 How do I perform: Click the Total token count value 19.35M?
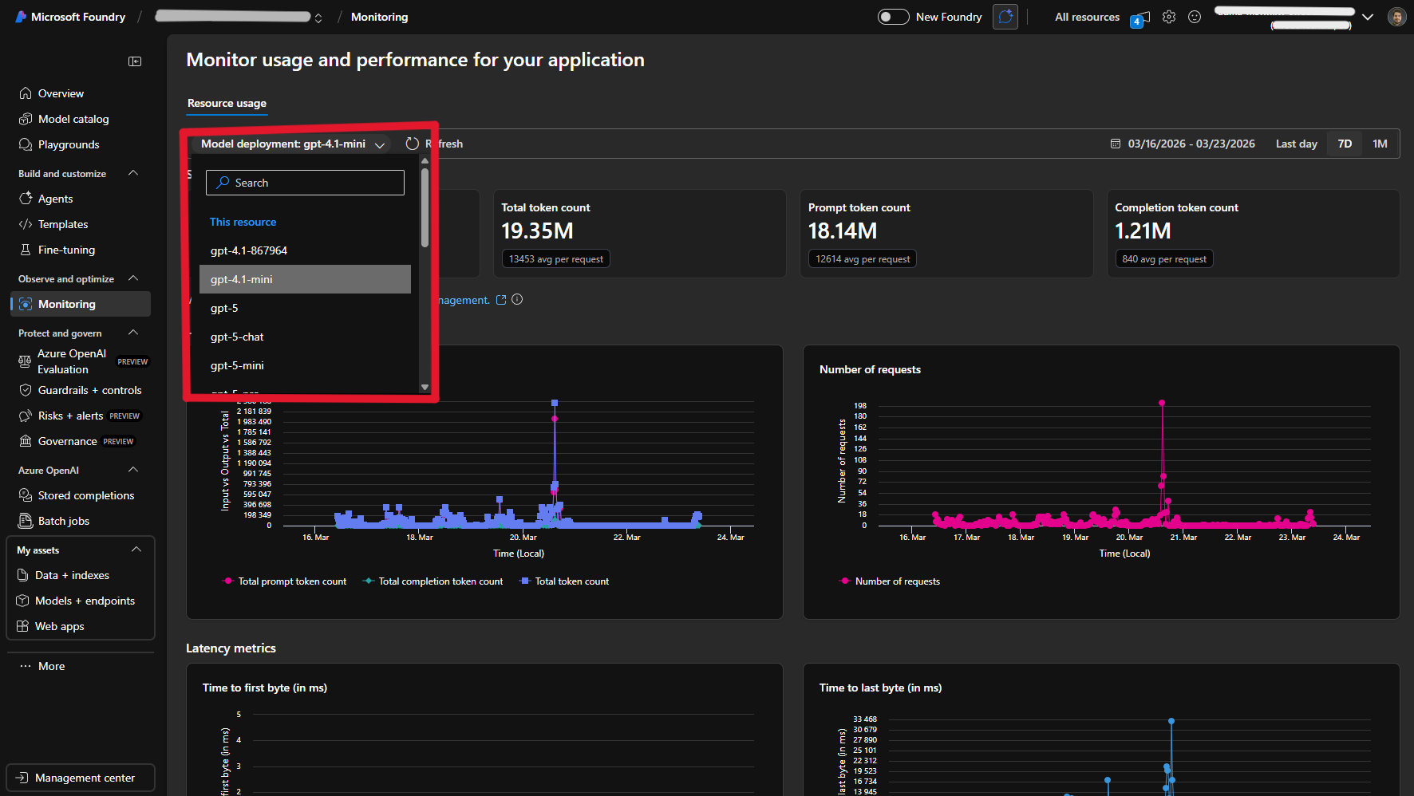coord(537,231)
